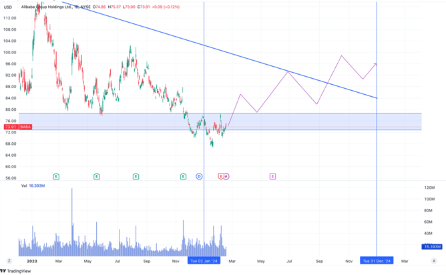The image size is (446, 275).
Task: Select the Tue 31 Dec '24 date label
Action: (377, 261)
